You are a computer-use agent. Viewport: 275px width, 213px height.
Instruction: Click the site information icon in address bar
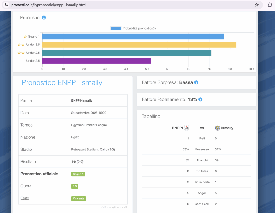(x=6, y=5)
